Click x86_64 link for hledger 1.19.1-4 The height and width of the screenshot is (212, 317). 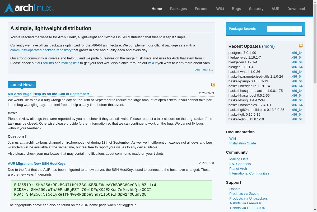(x=297, y=67)
